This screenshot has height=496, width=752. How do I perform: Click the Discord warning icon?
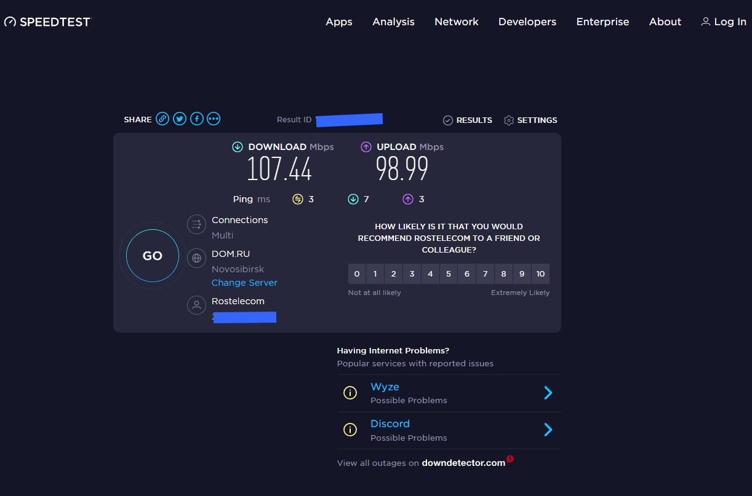tap(350, 430)
